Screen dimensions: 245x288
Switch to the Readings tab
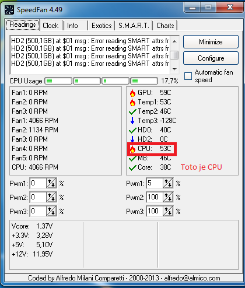pos(23,25)
